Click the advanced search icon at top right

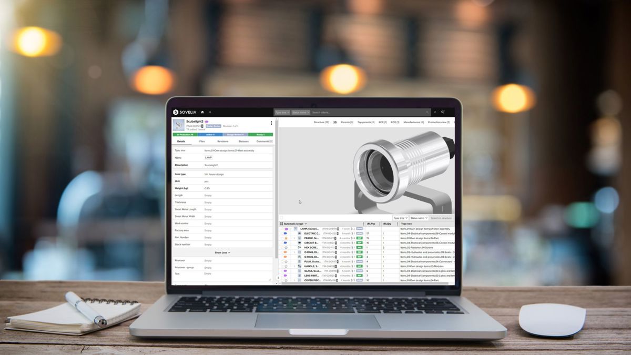(442, 112)
